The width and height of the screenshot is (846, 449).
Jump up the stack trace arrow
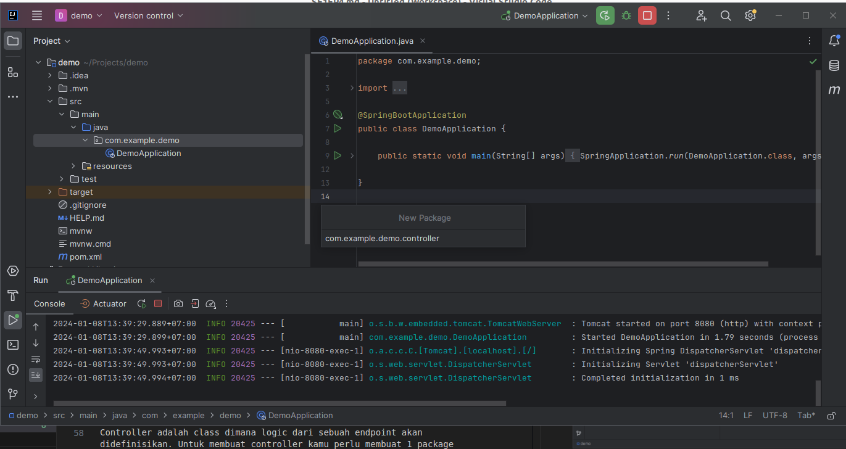36,327
